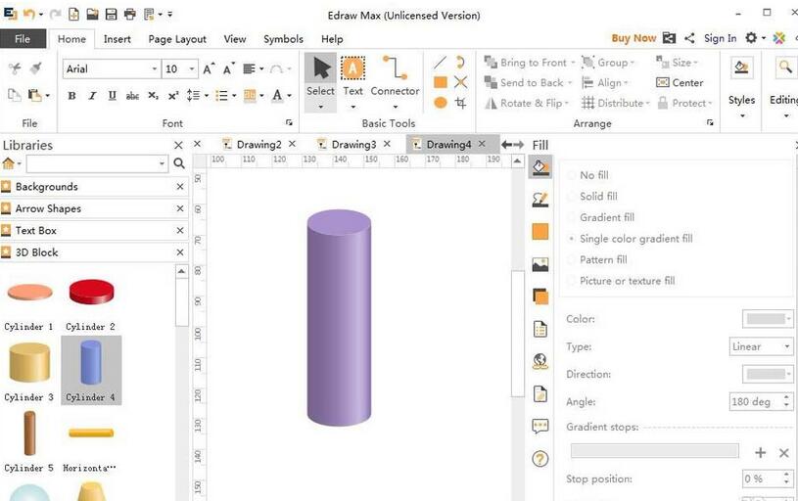Click the Save icon in quick access toolbar
Image resolution: width=798 pixels, height=501 pixels.
click(111, 15)
